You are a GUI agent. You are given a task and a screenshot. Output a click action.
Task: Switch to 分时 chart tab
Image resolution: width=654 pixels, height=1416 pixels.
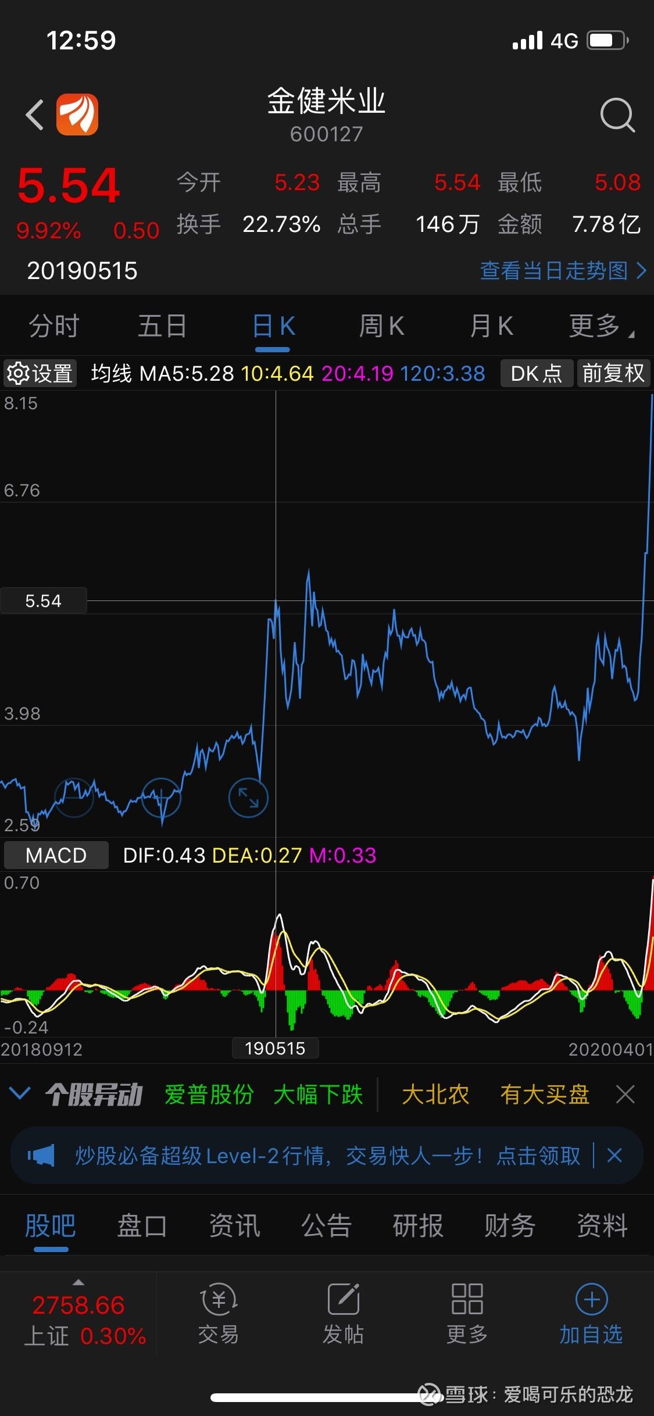(54, 326)
